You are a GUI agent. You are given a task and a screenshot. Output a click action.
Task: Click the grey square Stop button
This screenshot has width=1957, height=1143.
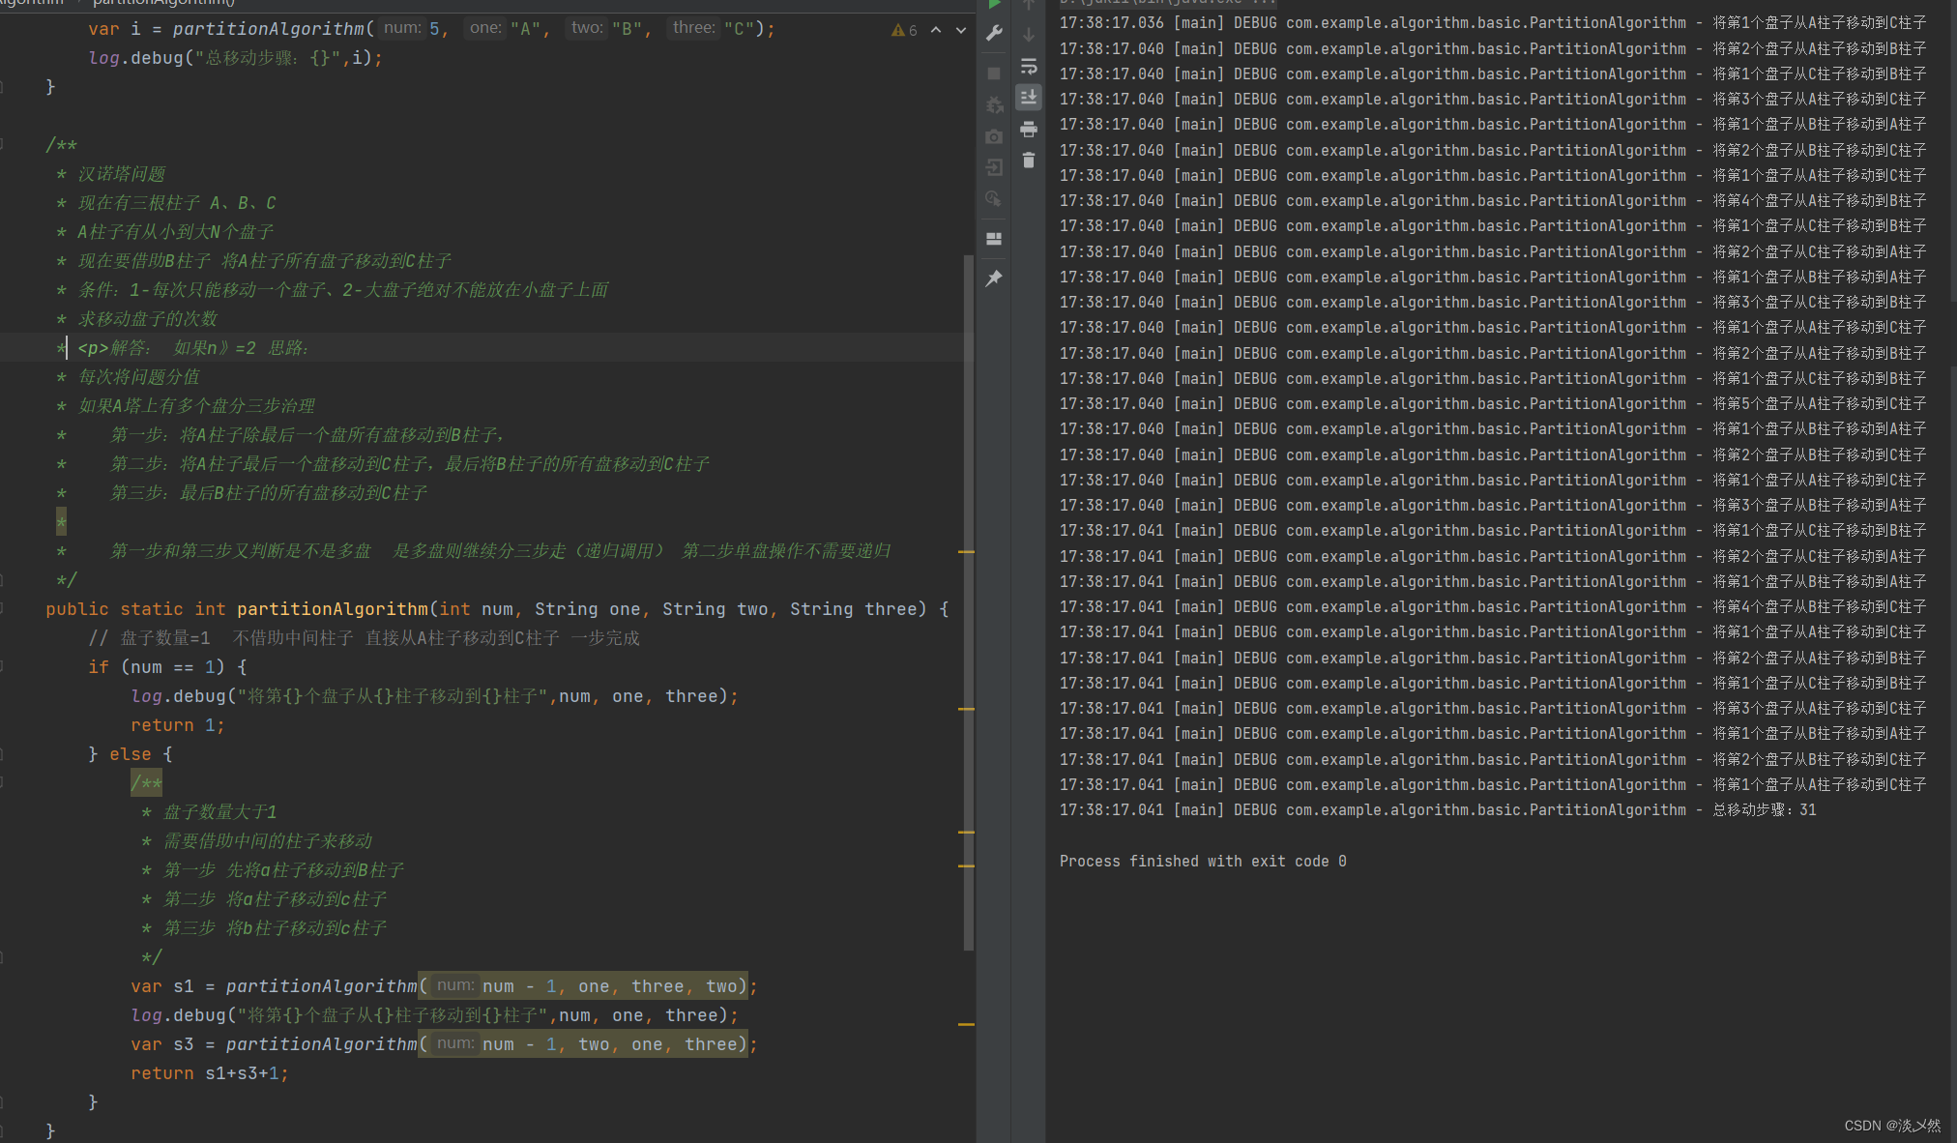[x=994, y=73]
